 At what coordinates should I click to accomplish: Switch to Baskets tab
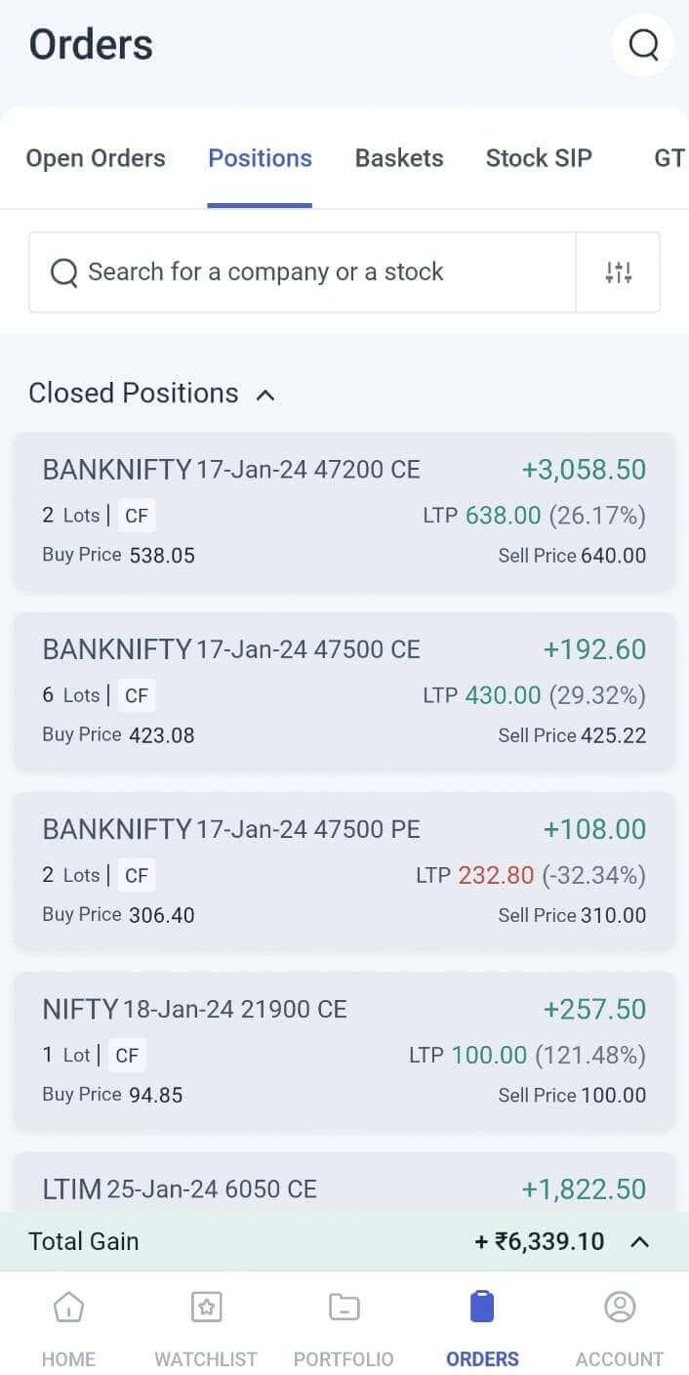tap(399, 158)
